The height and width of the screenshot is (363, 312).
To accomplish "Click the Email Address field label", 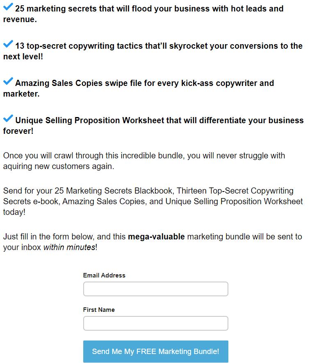I will [104, 275].
